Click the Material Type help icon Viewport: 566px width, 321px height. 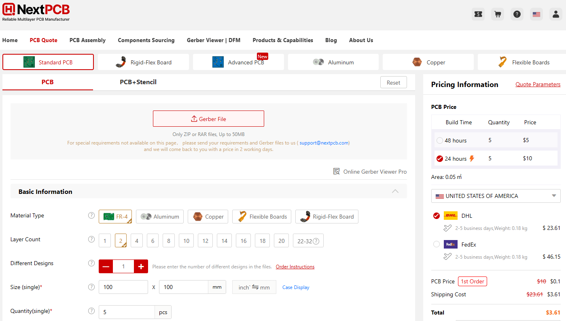[91, 215]
